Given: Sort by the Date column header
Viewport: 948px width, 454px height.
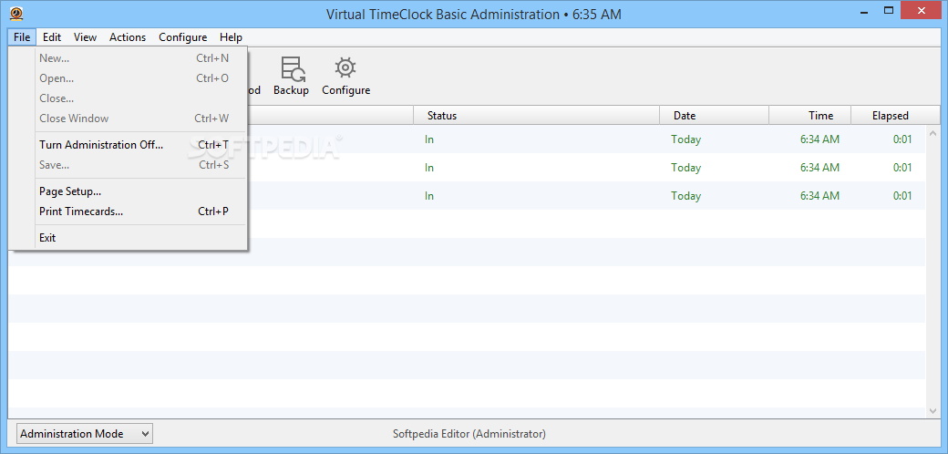Looking at the screenshot, I should [x=714, y=116].
